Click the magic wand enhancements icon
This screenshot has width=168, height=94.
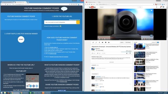tap(96, 42)
